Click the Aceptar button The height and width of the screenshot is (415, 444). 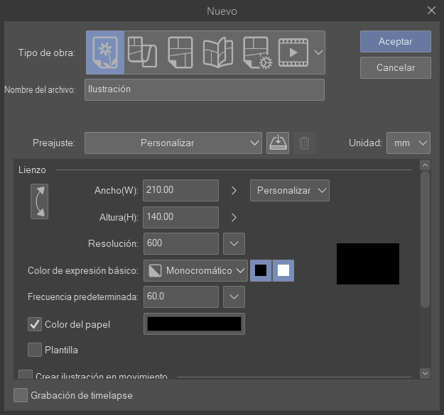click(395, 42)
